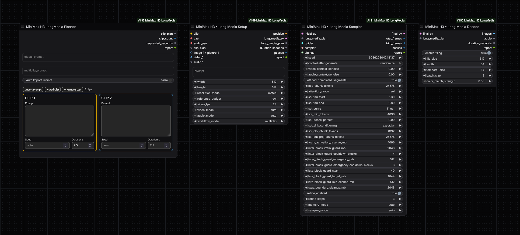Click the total_frames output port
This screenshot has width=520, height=235.
coord(404,39)
